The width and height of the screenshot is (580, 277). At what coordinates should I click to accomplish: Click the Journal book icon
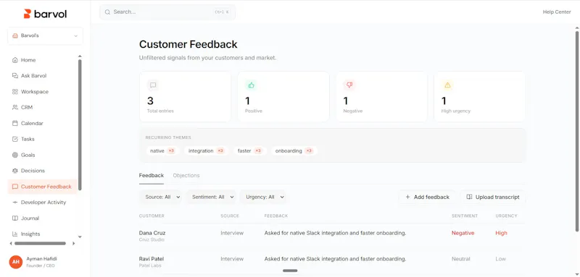(14, 218)
